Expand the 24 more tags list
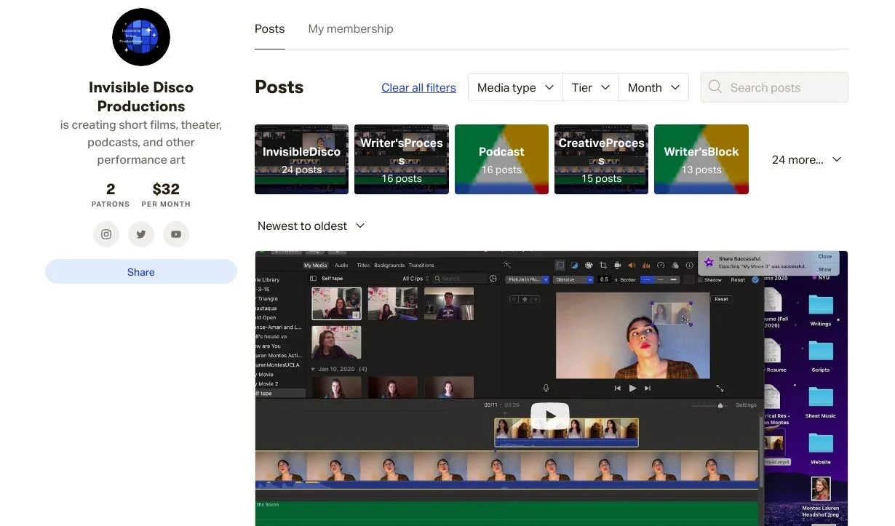This screenshot has height=526, width=895. pyautogui.click(x=806, y=159)
